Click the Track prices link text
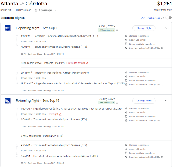 click(x=153, y=18)
